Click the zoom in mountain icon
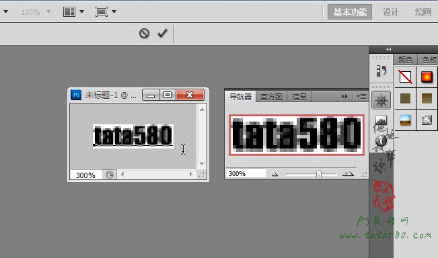This screenshot has width=438, height=258. click(x=348, y=174)
